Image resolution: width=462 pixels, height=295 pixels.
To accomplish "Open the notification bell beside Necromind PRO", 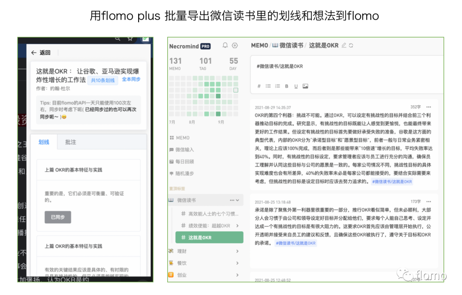I will click(225, 45).
